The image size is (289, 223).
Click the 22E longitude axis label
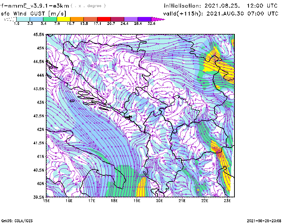(x=204, y=201)
